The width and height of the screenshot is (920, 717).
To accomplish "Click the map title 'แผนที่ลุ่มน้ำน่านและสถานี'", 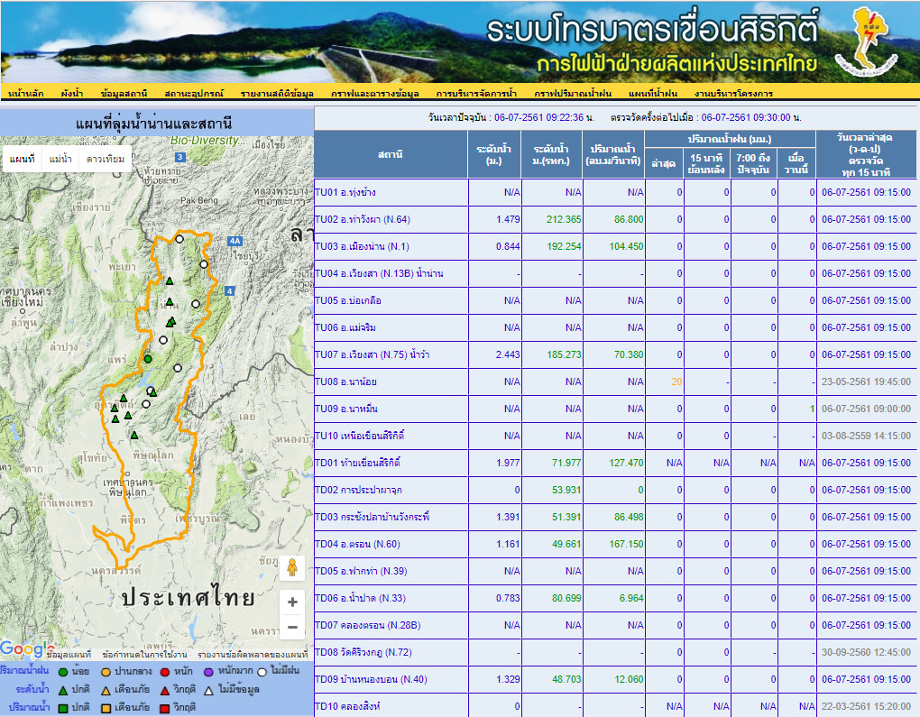I will coord(153,124).
